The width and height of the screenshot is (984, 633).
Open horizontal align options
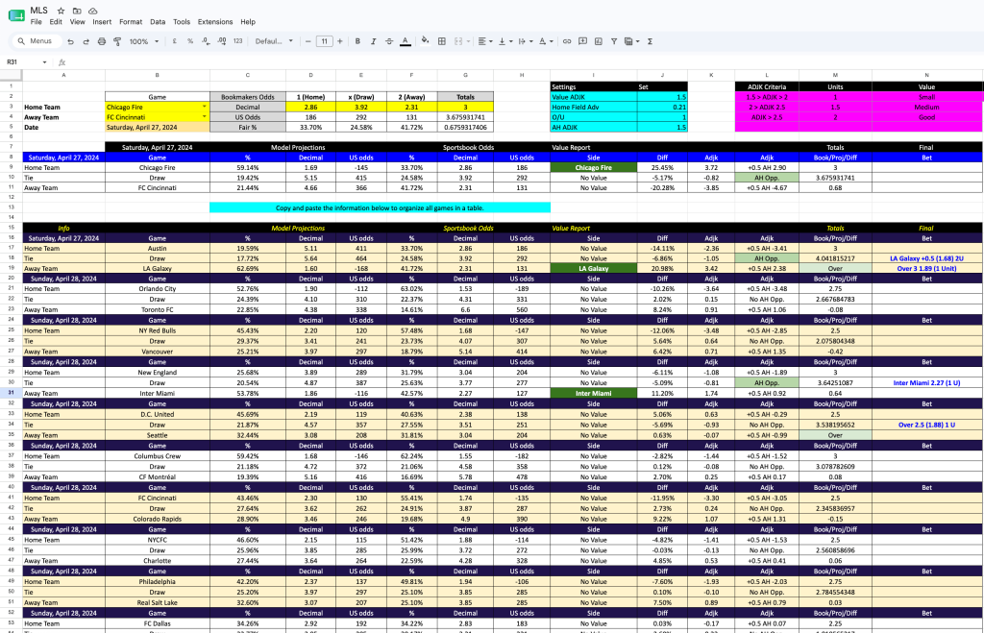485,41
